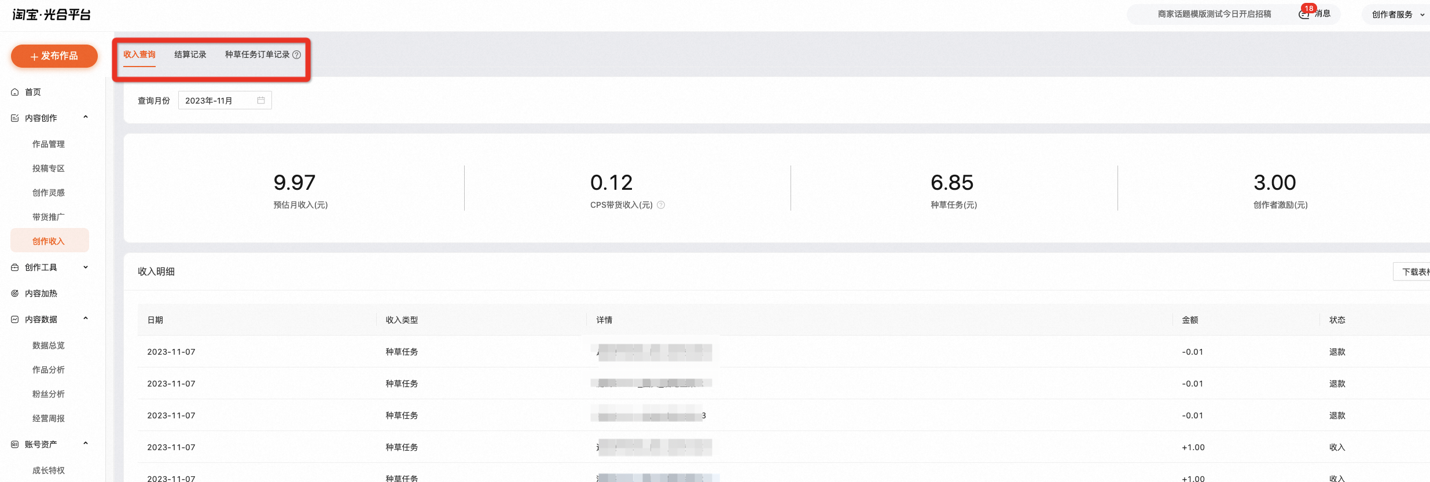This screenshot has height=482, width=1430.
Task: Click the 创作工具 toolbox icon
Action: click(15, 267)
